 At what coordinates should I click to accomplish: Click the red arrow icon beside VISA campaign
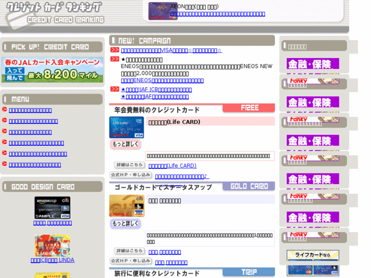114,50
